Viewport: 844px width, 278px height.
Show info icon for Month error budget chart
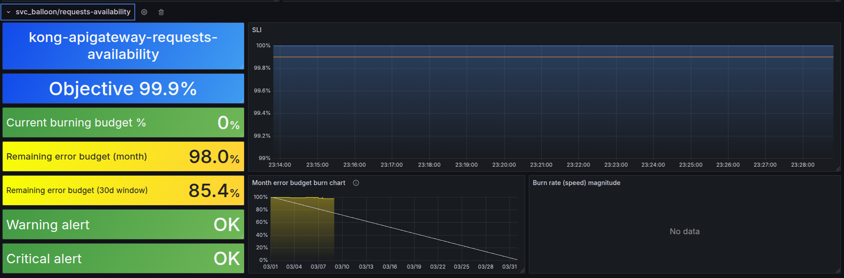(356, 183)
